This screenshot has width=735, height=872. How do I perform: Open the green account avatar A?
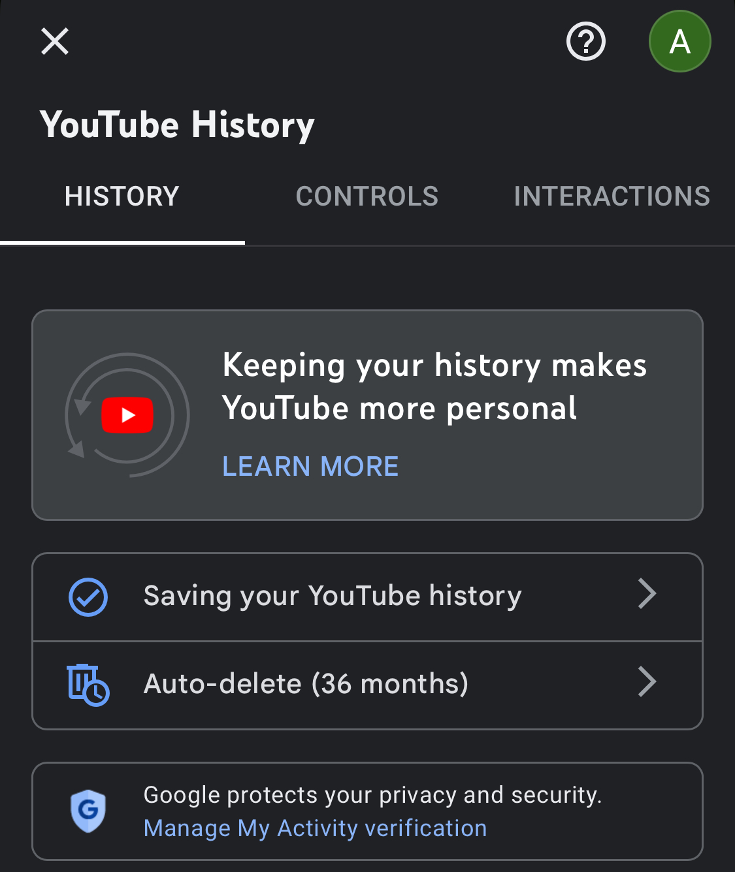[679, 41]
